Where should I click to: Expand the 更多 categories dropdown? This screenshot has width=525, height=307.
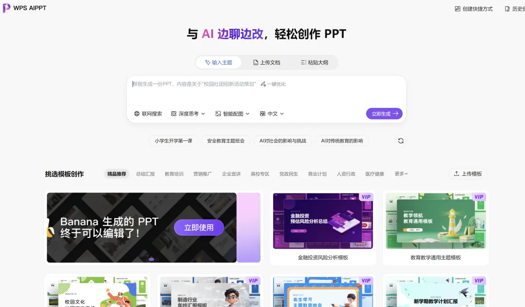coord(401,174)
